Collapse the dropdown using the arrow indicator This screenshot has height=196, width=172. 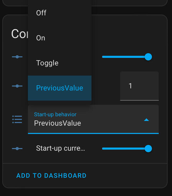click(x=146, y=120)
